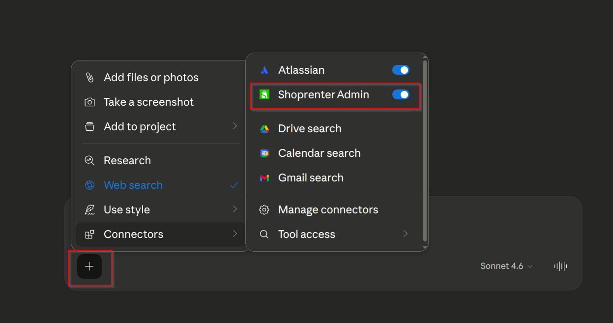Click the Atlassian logo icon
The image size is (613, 323).
pos(264,70)
